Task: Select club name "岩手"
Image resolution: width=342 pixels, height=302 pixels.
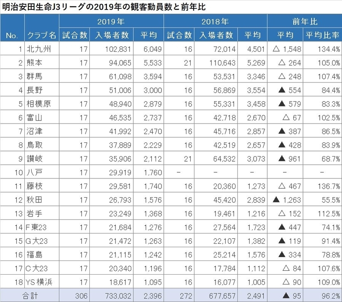Action: pos(35,213)
